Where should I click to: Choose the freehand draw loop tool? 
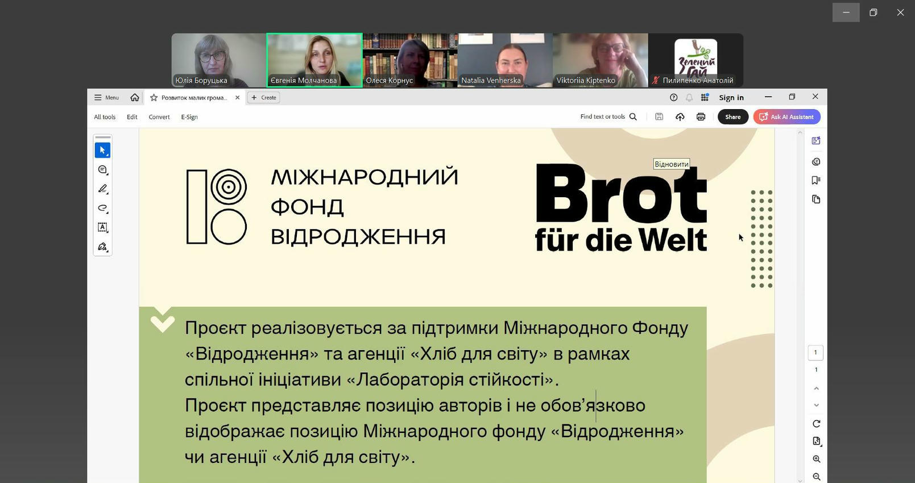click(x=102, y=208)
